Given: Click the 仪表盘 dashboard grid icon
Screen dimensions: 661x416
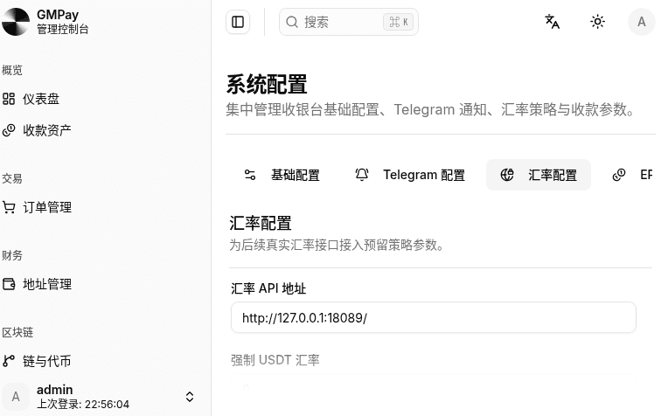Looking at the screenshot, I should [x=9, y=99].
